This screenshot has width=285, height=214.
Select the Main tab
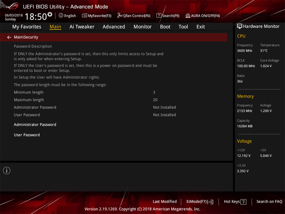click(55, 27)
